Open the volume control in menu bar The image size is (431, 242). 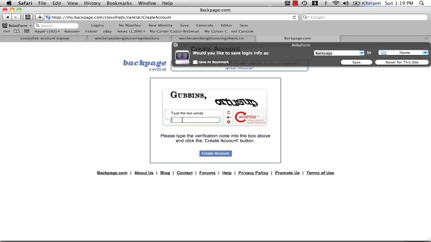346,3
